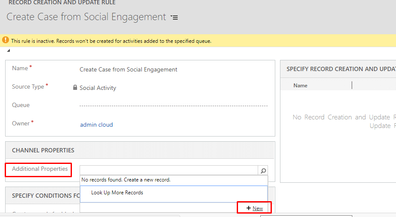Click the yellow warning icon in notification bar
The height and width of the screenshot is (217, 396).
(5, 40)
